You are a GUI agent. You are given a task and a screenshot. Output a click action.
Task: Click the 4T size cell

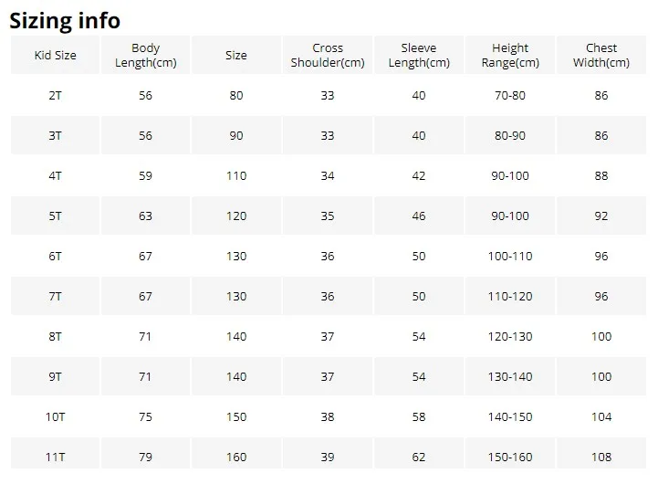56,175
